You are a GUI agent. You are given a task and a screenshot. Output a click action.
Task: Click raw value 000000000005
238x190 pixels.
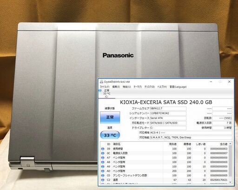[219, 176]
